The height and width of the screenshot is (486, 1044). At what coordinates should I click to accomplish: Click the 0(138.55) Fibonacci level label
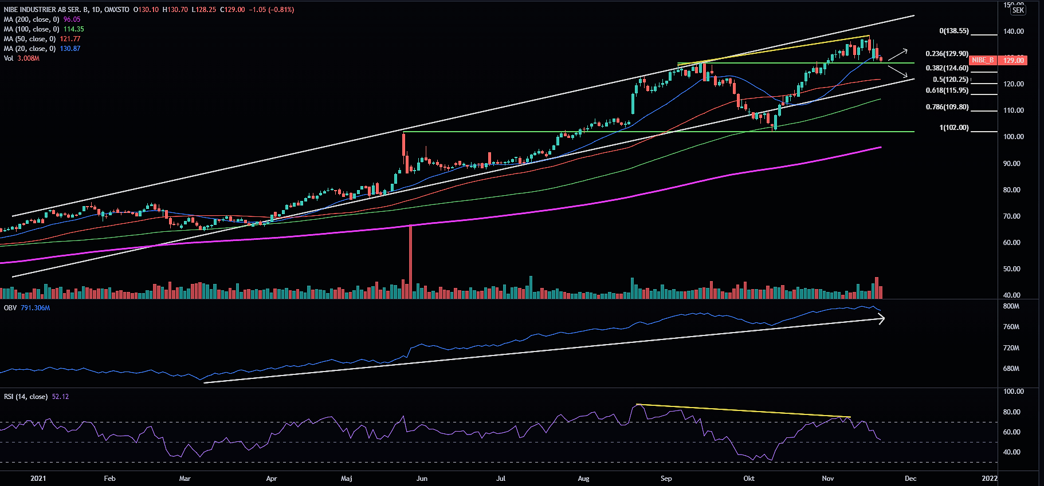[x=953, y=31]
